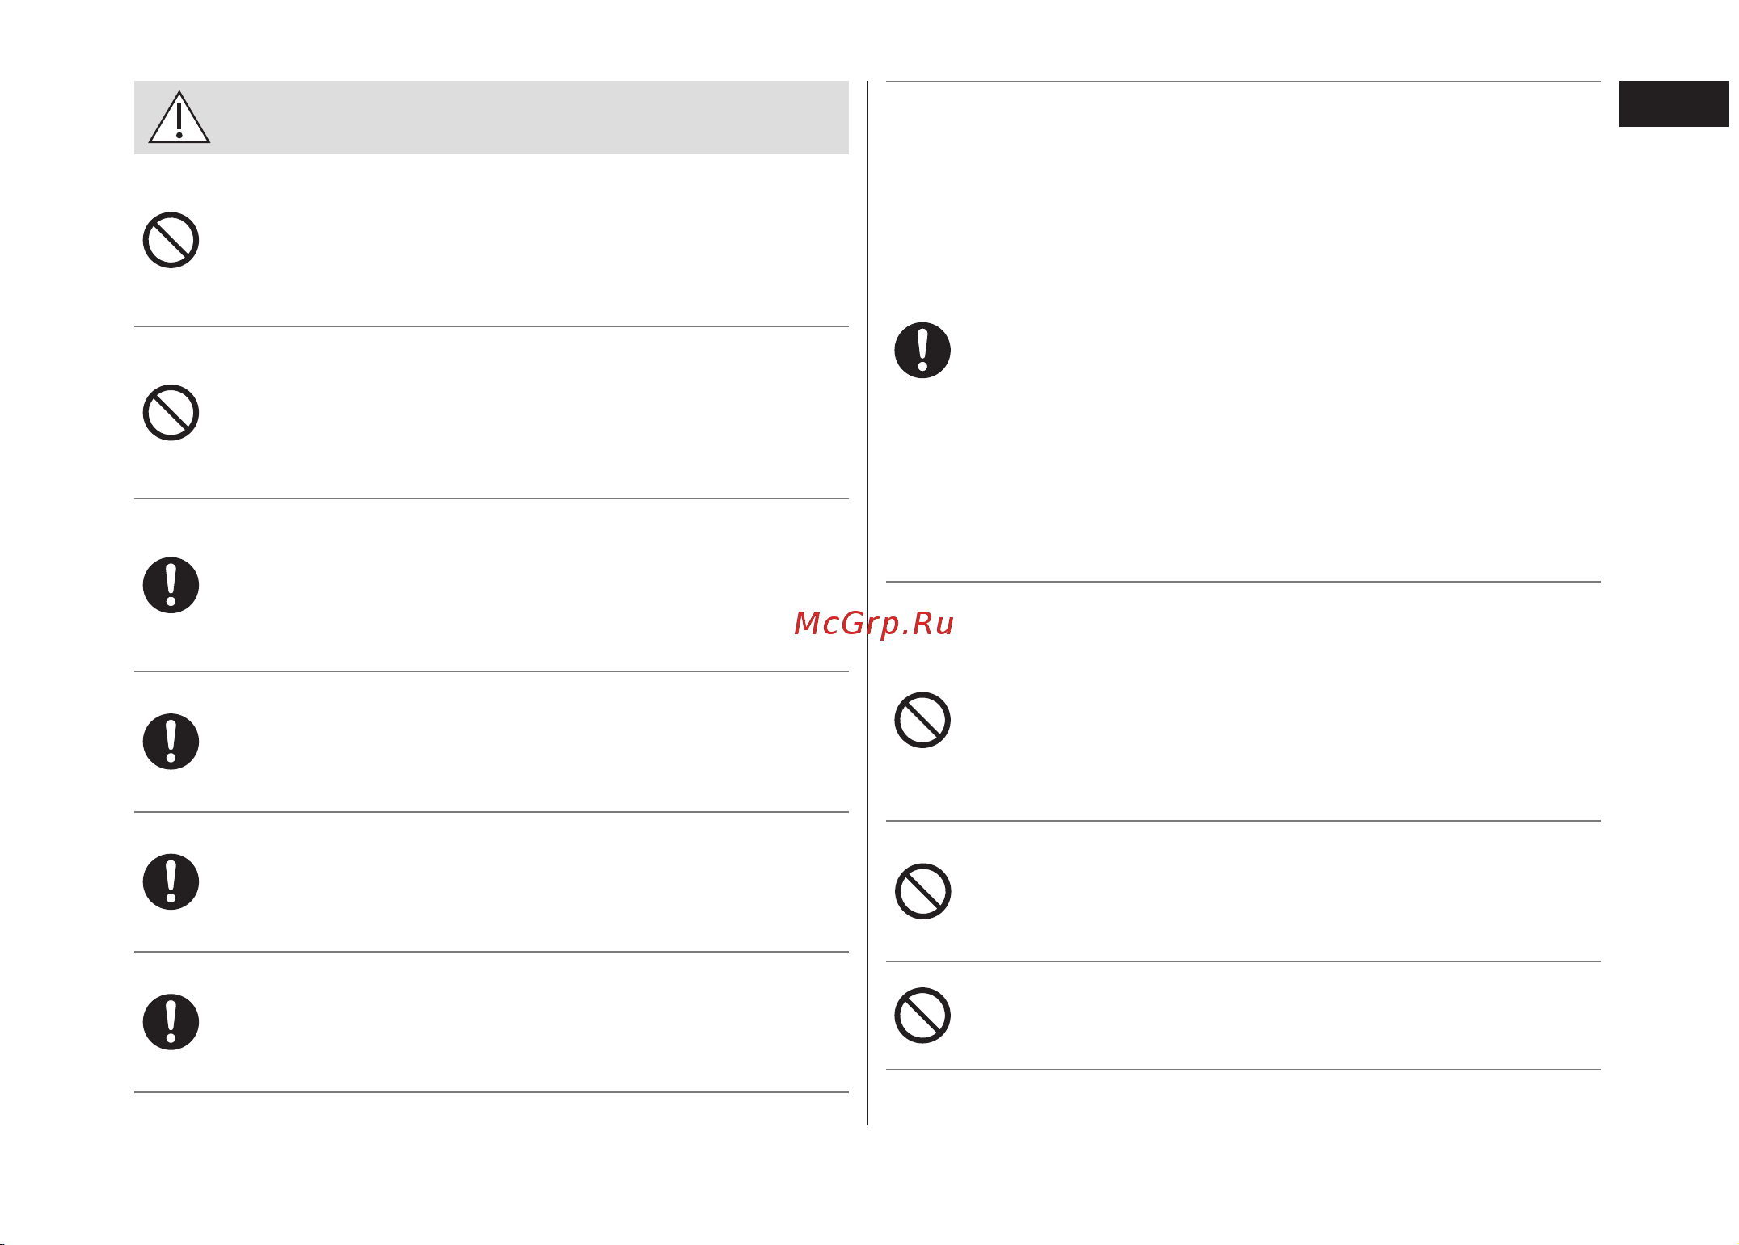Click the horizontal rule below the right-column exclamation icon
The height and width of the screenshot is (1245, 1739).
pyautogui.click(x=1243, y=582)
